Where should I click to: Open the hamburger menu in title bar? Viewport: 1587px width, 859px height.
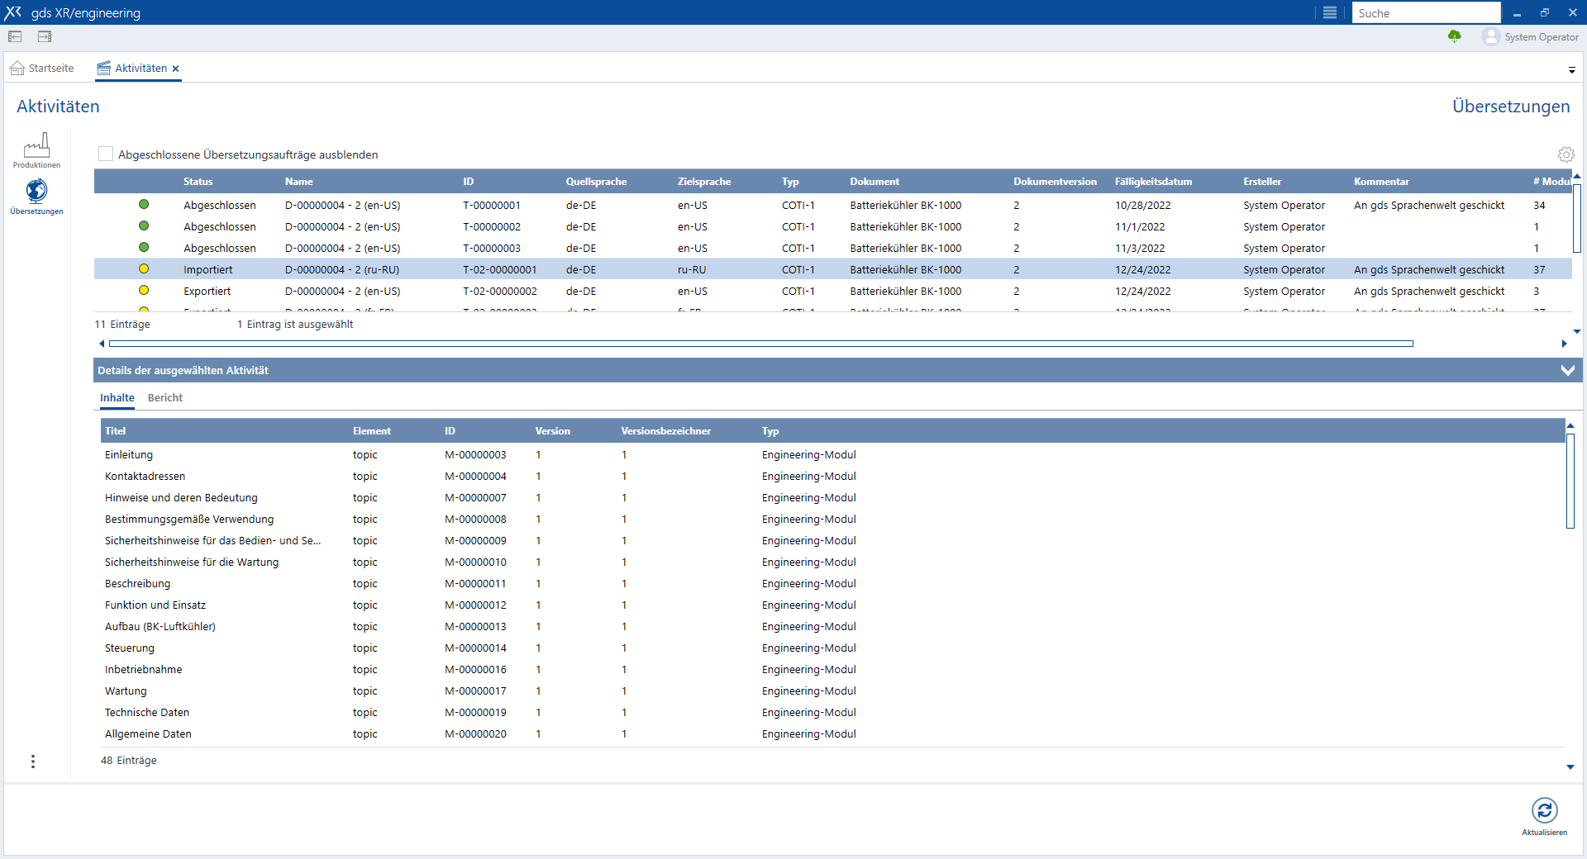1329,12
